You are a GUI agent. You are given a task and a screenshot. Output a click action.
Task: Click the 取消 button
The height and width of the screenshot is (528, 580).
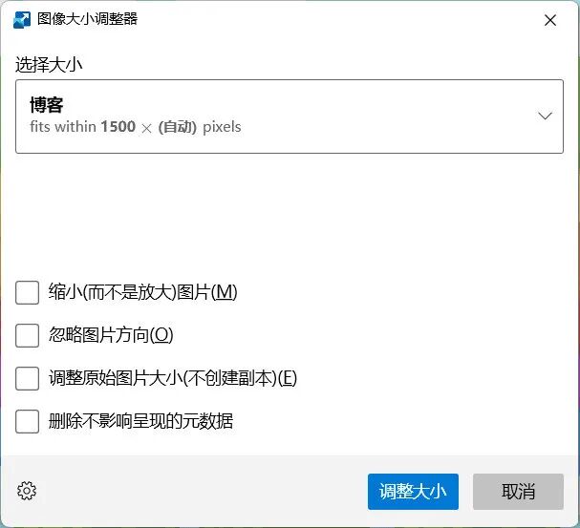coord(518,492)
